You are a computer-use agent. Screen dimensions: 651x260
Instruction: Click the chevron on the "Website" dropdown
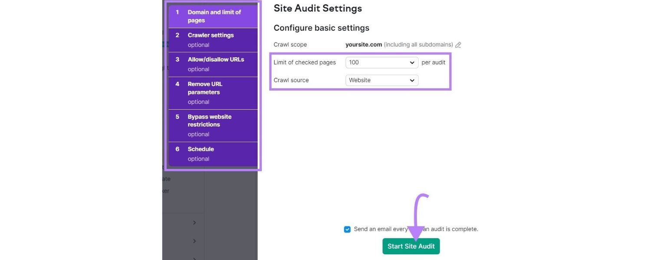(x=412, y=80)
